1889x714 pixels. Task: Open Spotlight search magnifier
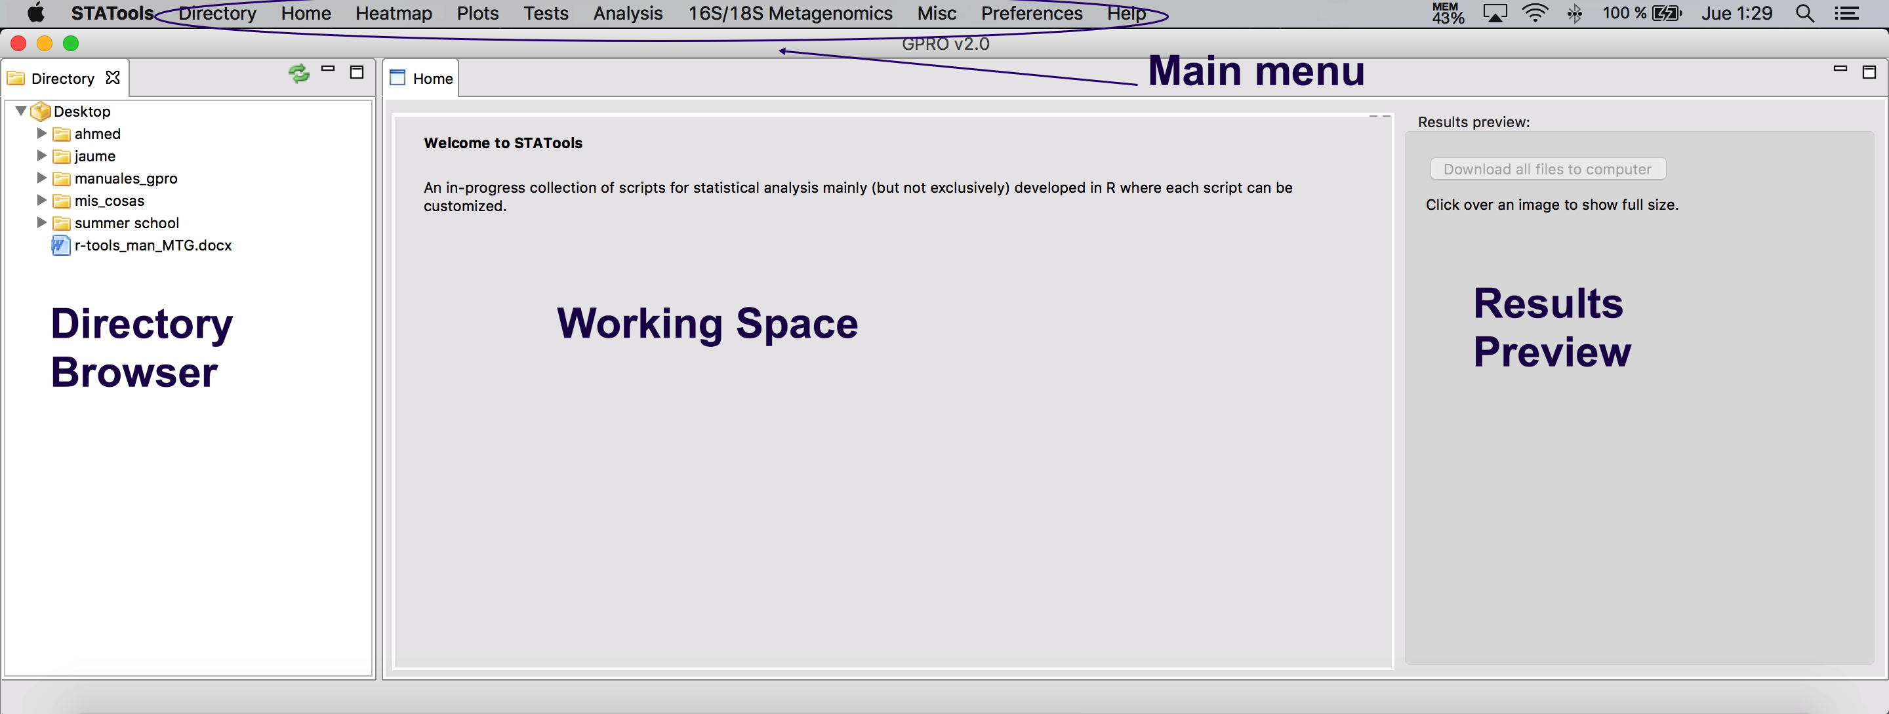pos(1804,13)
